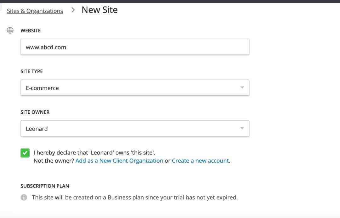Click the info icon under Subscription Plan
Viewport: 340px width, 218px height.
(24, 198)
